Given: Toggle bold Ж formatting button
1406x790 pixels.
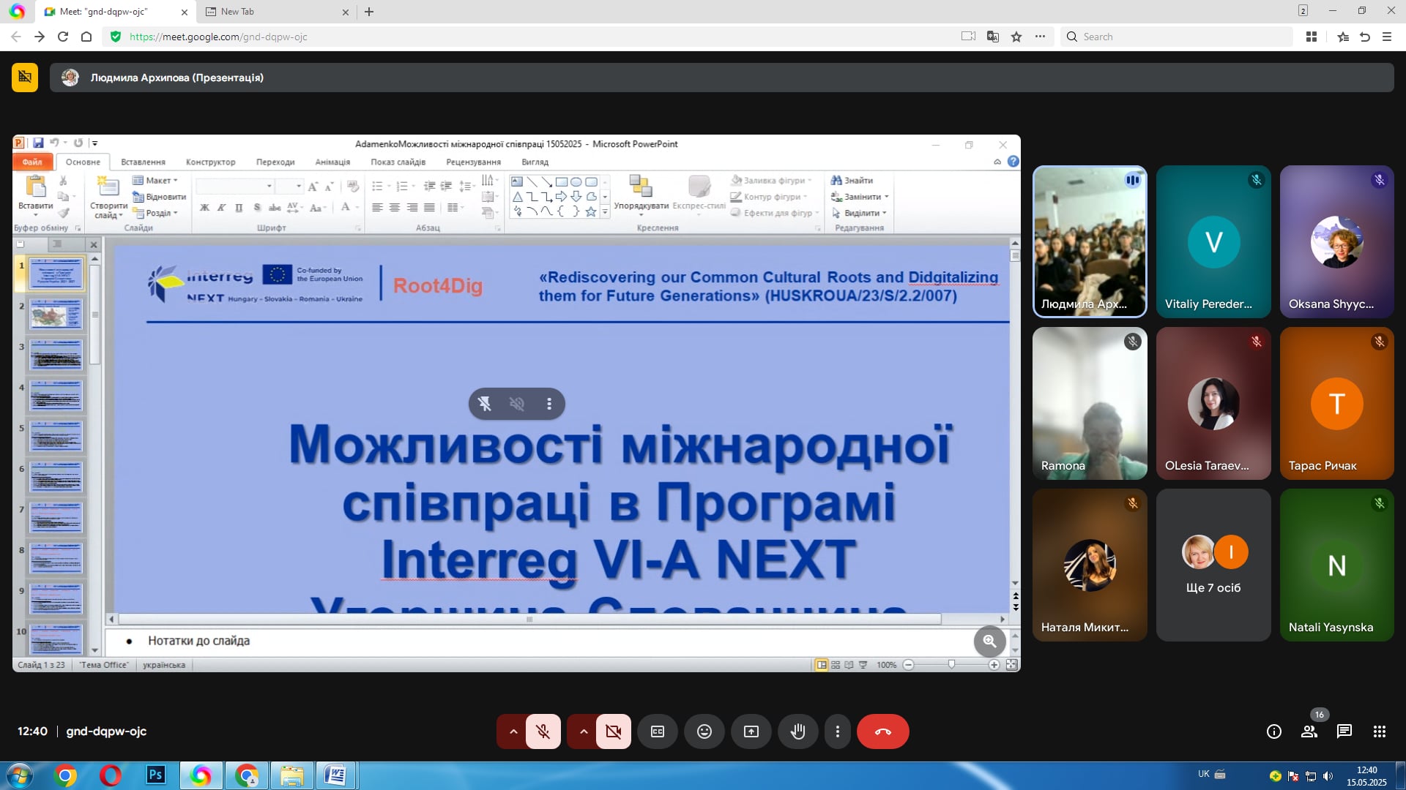Looking at the screenshot, I should point(204,208).
